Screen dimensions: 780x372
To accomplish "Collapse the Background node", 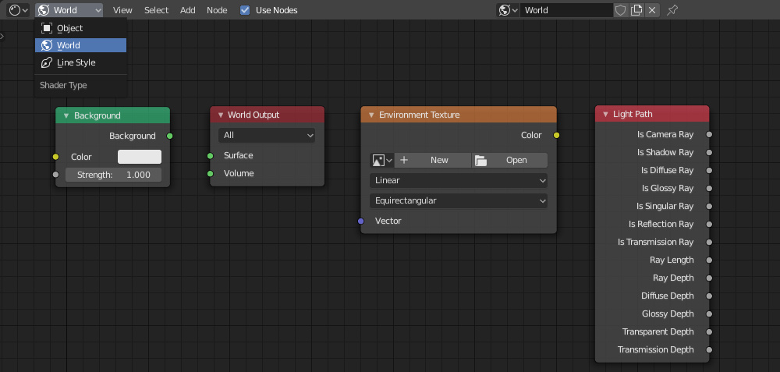I will click(x=66, y=115).
